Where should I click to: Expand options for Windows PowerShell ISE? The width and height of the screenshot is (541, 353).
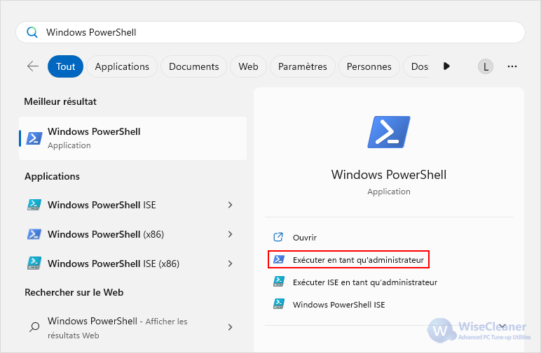[230, 205]
